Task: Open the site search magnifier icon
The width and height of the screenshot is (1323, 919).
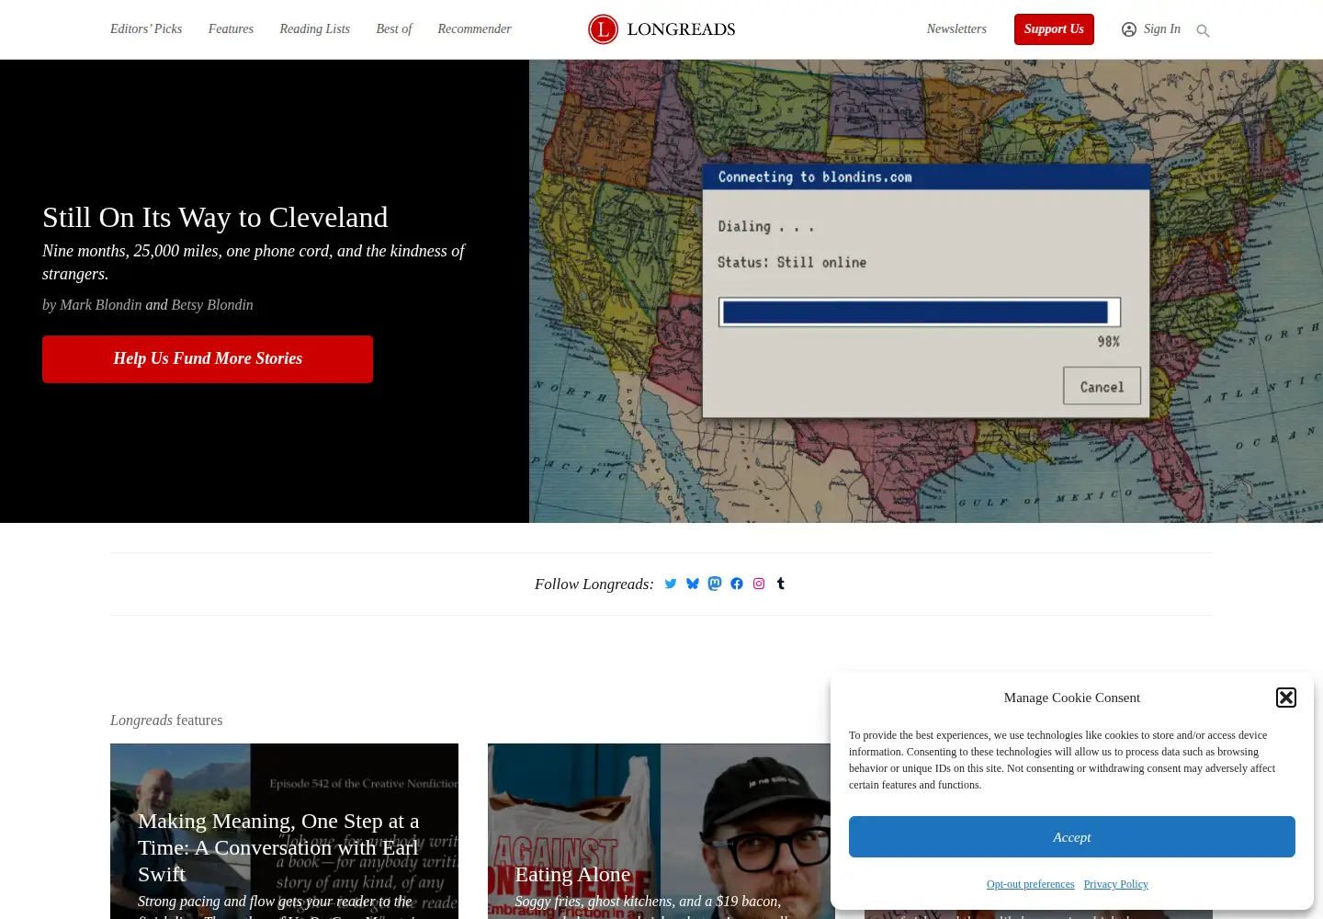Action: coord(1203,30)
